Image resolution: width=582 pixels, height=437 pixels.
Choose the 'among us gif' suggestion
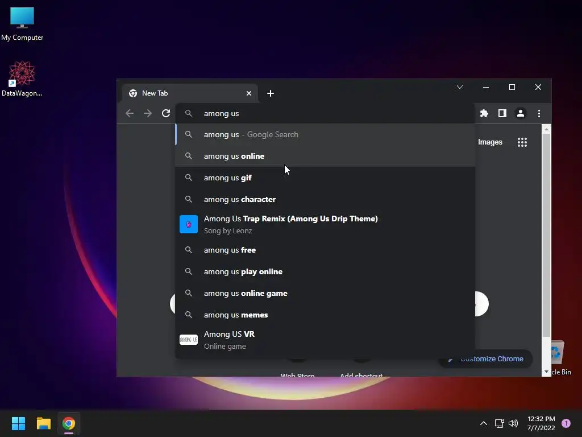(x=325, y=178)
